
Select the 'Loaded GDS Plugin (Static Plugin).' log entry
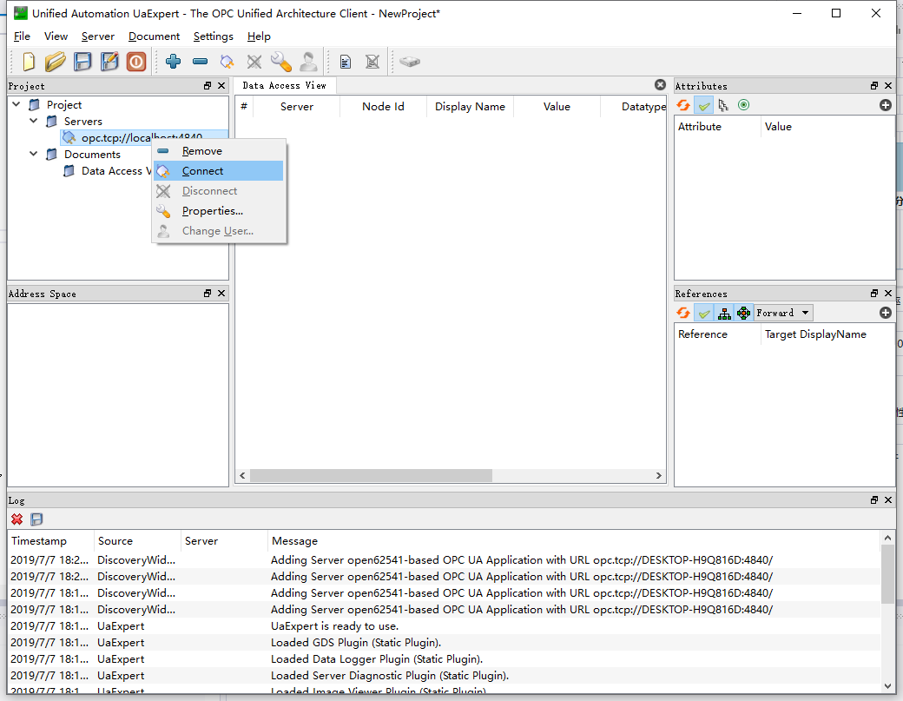[x=445, y=642]
